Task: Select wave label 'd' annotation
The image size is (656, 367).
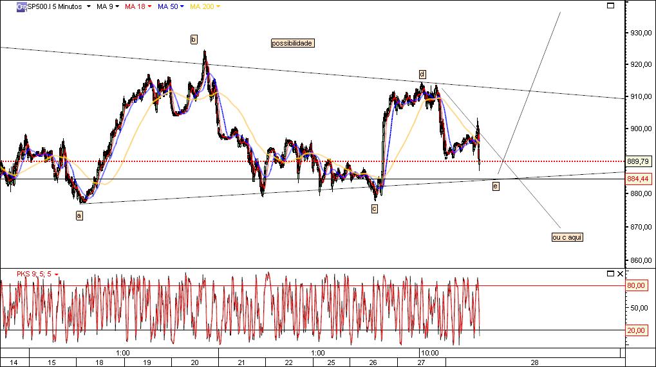Action: point(422,75)
